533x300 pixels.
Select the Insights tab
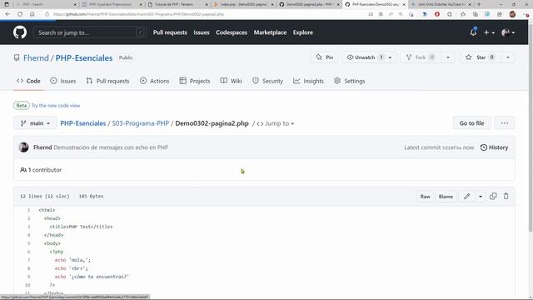[309, 81]
